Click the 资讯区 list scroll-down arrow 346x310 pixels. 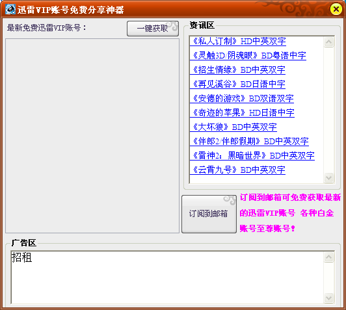click(329, 177)
